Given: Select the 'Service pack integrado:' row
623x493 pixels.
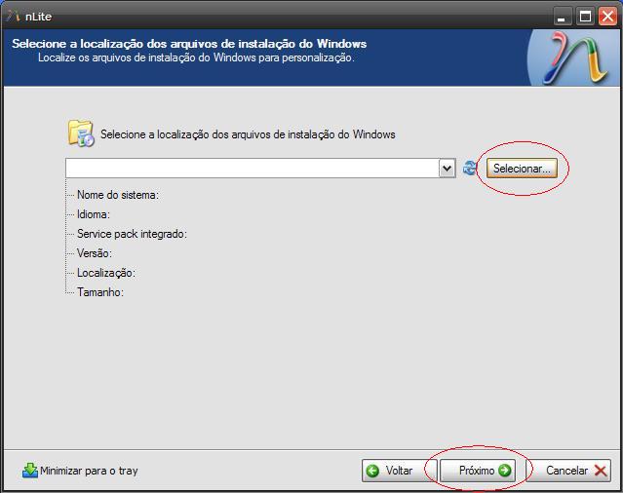Looking at the screenshot, I should 132,234.
